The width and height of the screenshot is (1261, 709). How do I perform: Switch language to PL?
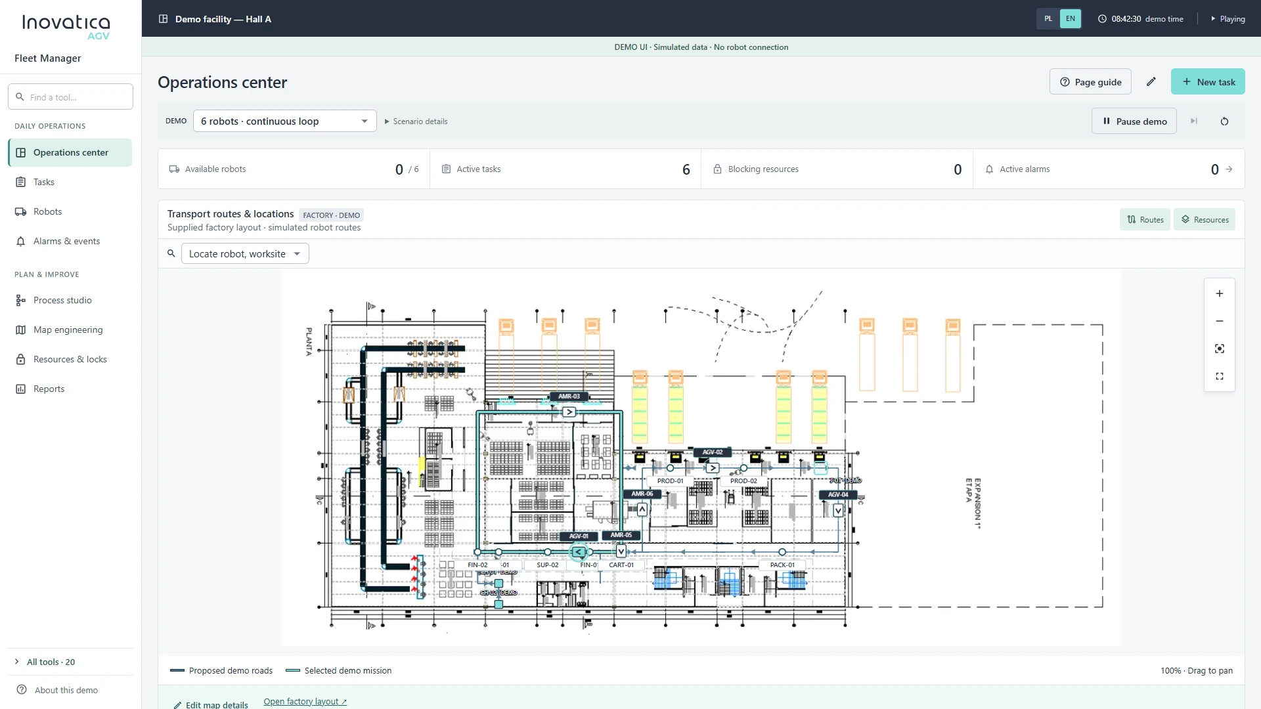tap(1048, 19)
